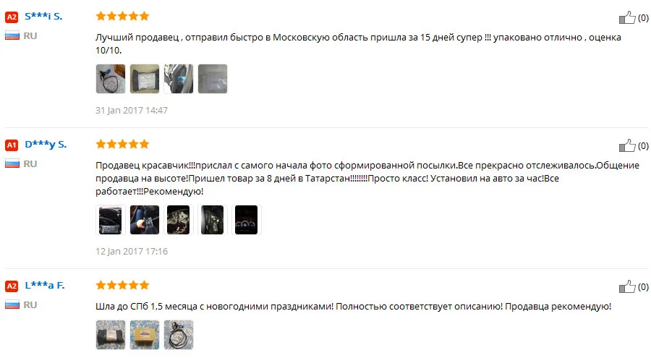Open reviewer profile L***a F.
Image resolution: width=651 pixels, height=358 pixels.
coord(45,286)
